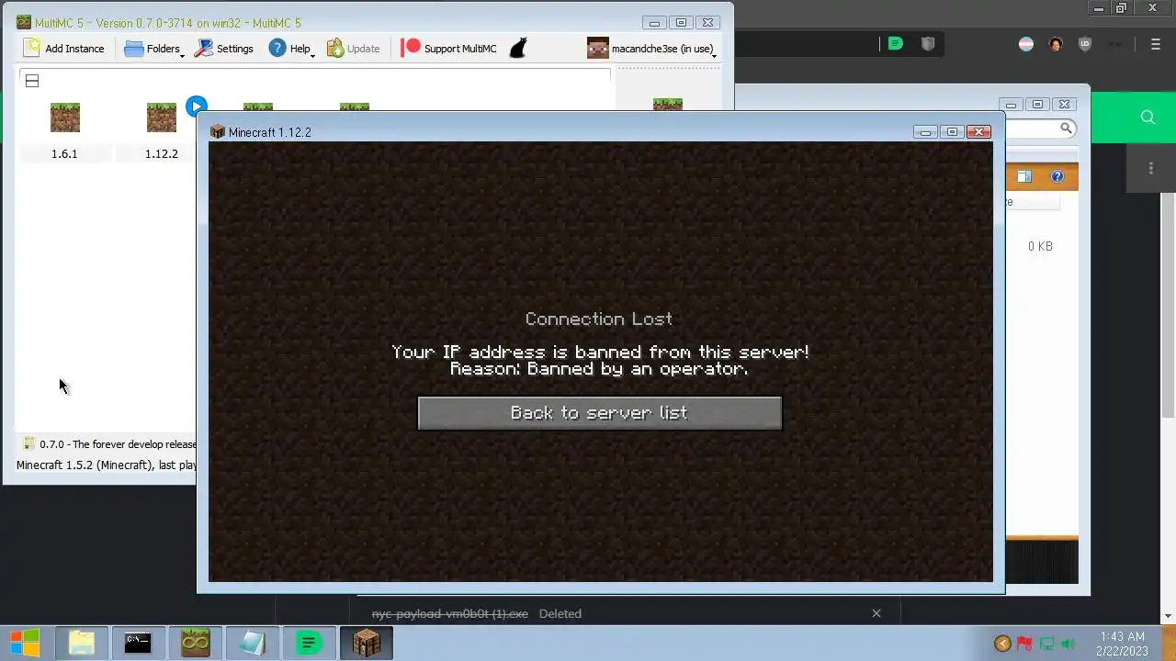Open the browser hamburger menu
This screenshot has height=661, width=1176.
[x=1157, y=44]
